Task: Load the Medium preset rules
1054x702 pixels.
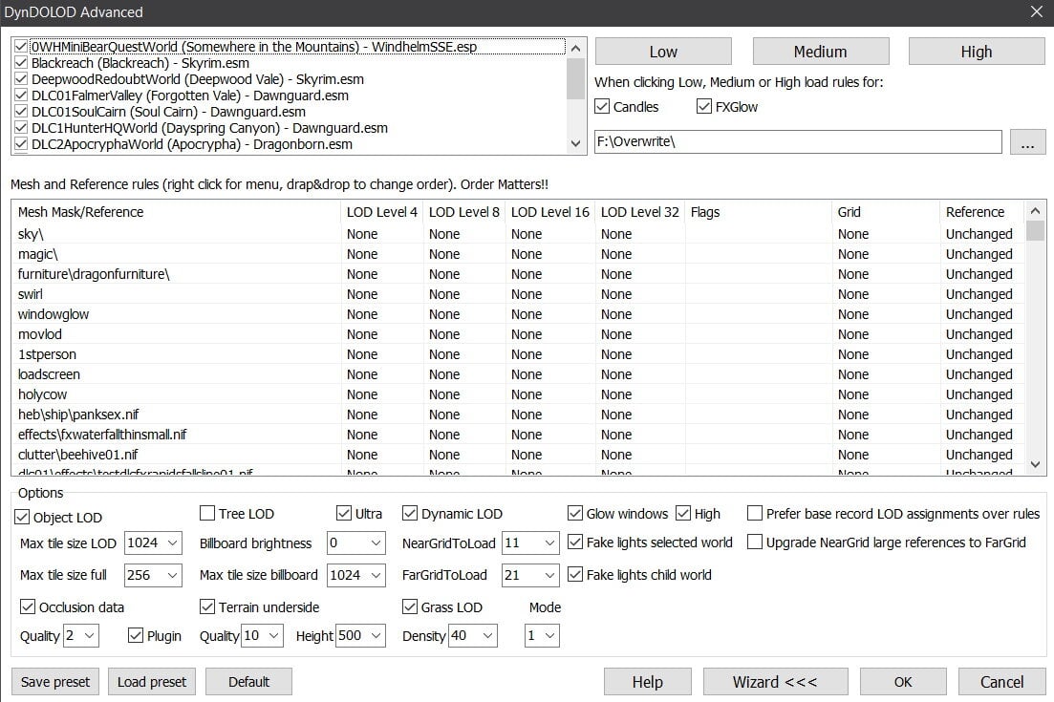Action: pyautogui.click(x=821, y=52)
